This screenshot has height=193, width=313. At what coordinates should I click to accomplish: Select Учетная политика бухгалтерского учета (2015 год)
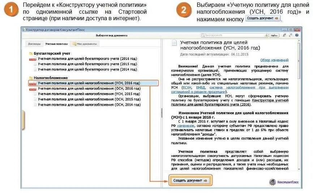87,64
